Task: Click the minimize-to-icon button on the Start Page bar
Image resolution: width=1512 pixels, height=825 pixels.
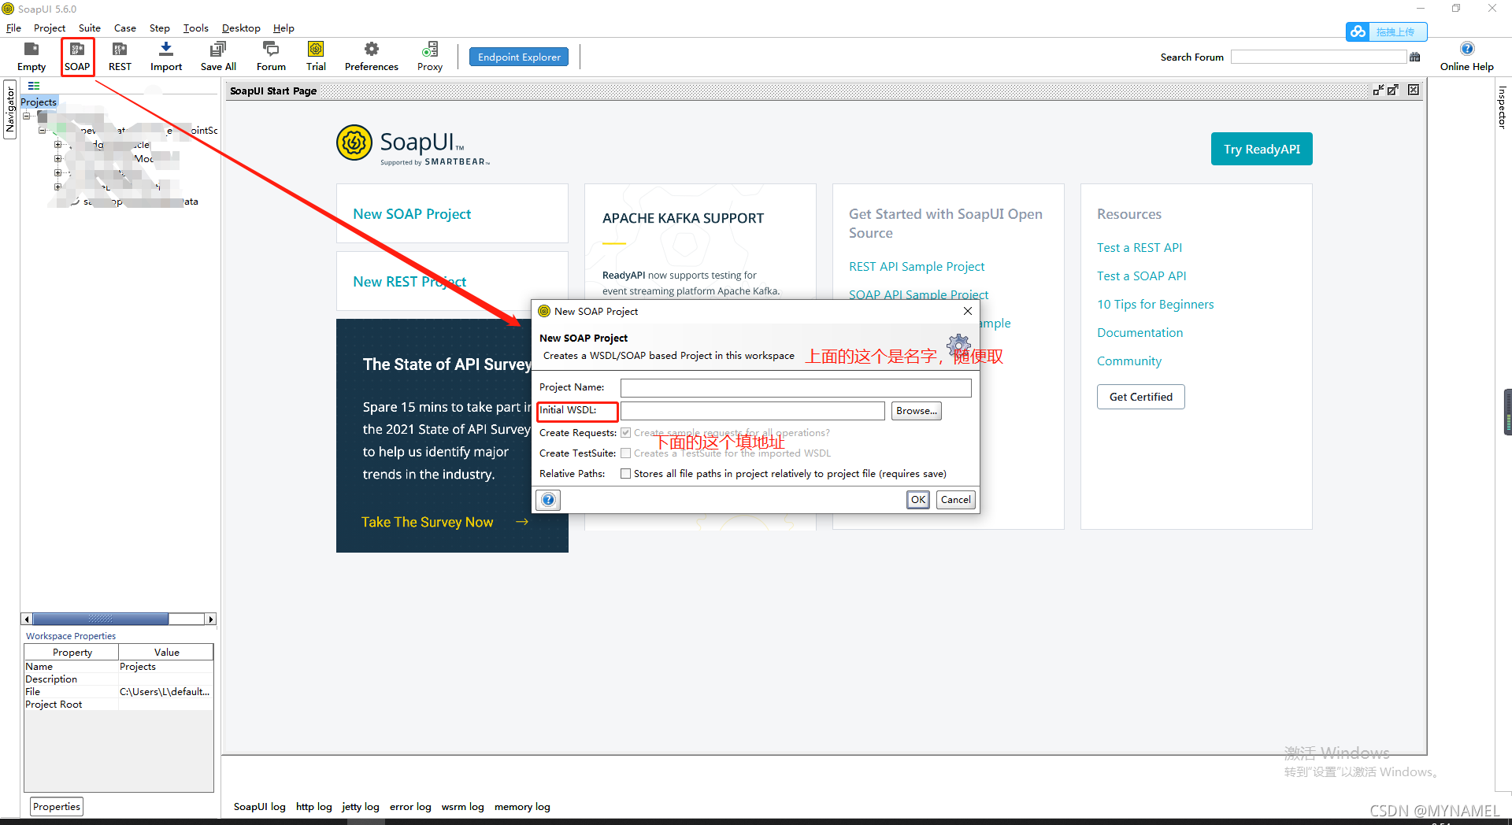Action: (x=1378, y=90)
